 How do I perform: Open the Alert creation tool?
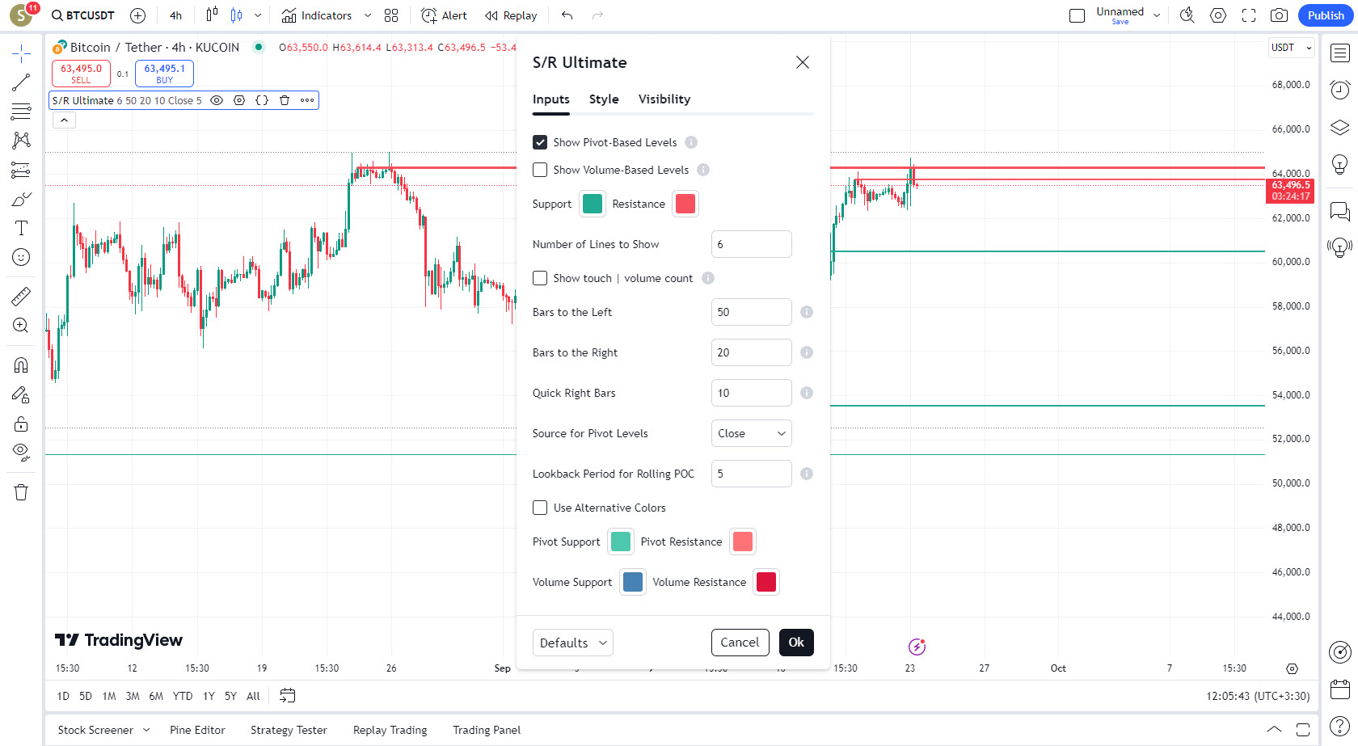click(444, 15)
